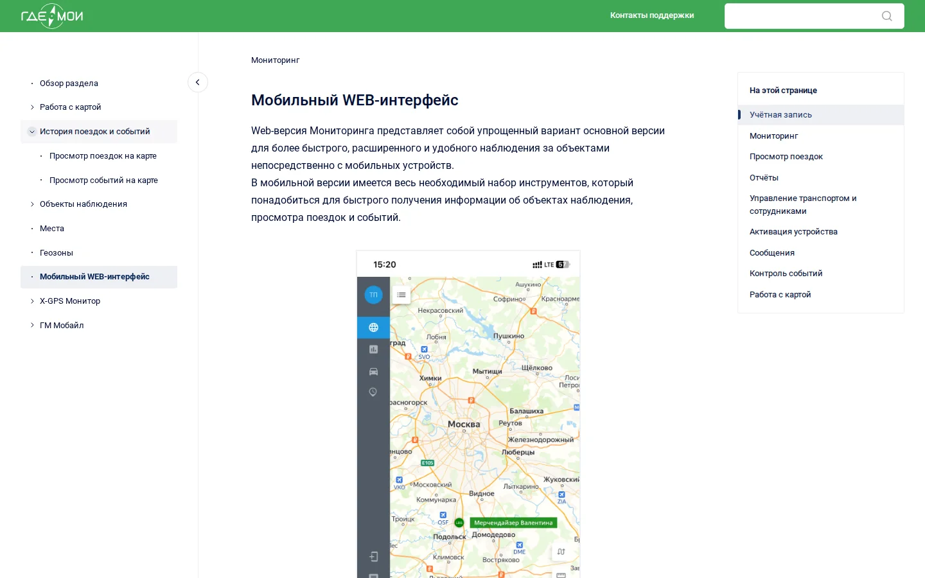
Task: Click the car icon in phone sidebar
Action: tap(373, 371)
